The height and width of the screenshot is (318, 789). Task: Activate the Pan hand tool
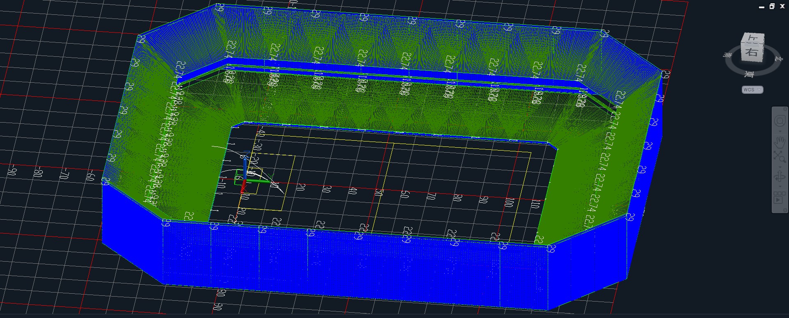(780, 143)
